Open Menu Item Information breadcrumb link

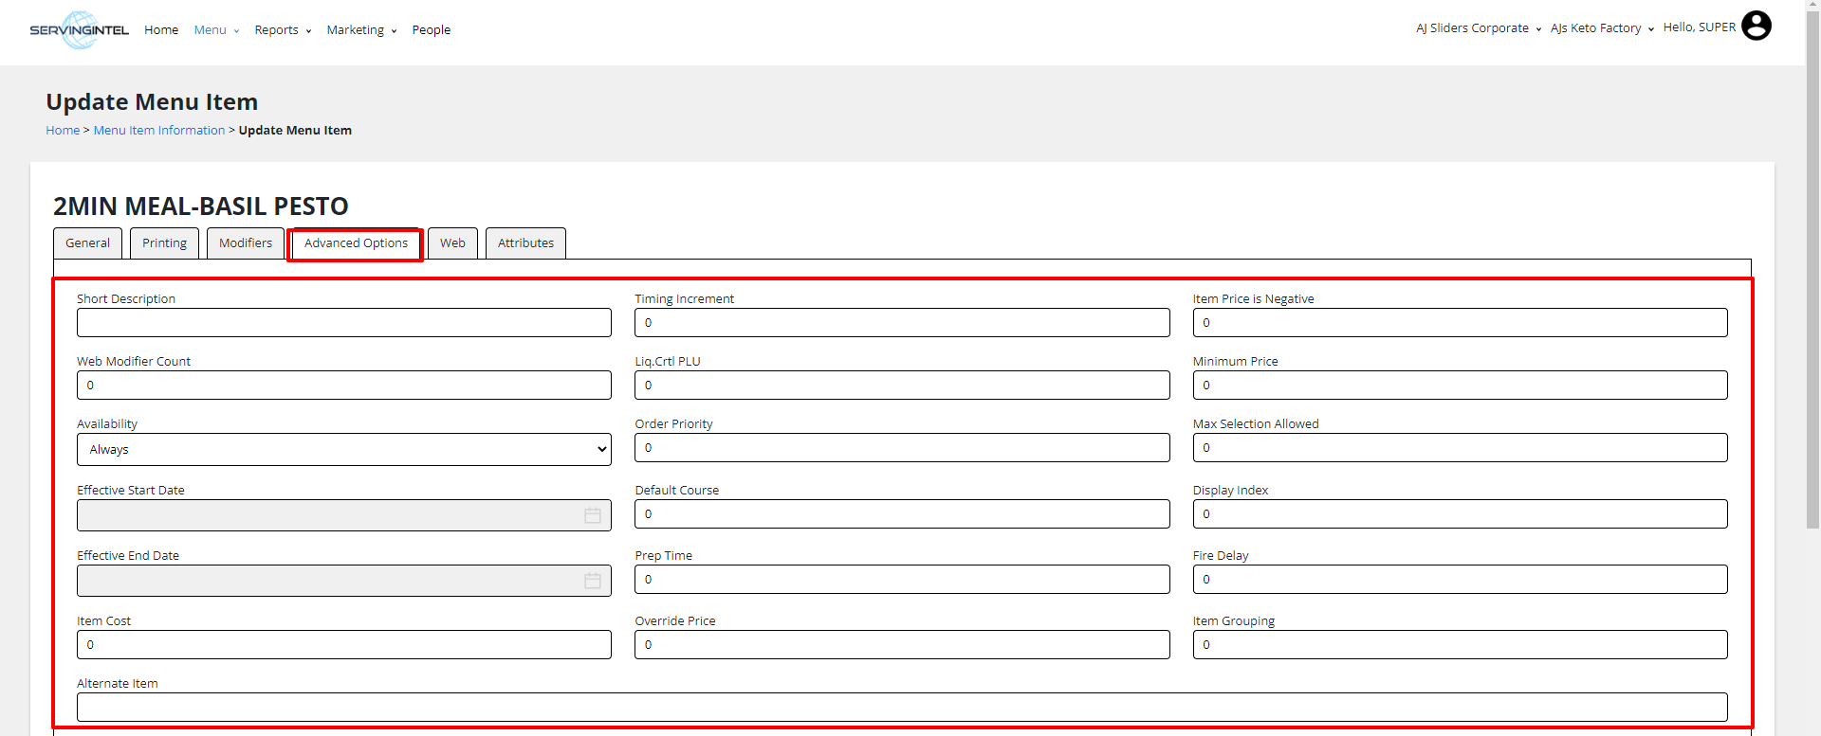(159, 131)
